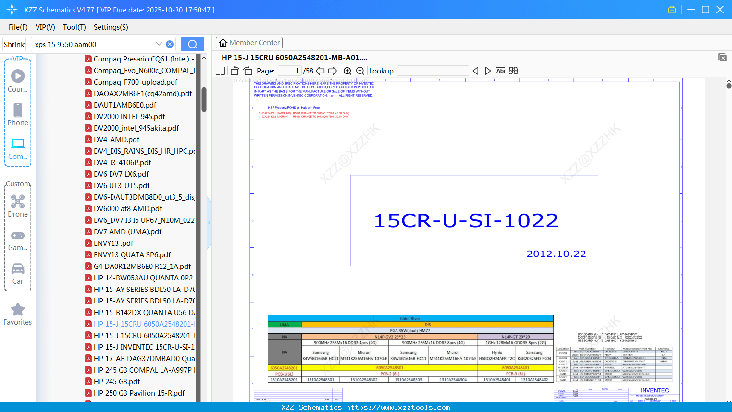Open search history dropdown arrow
Screen dimensions: 732x412
pyautogui.click(x=159, y=44)
